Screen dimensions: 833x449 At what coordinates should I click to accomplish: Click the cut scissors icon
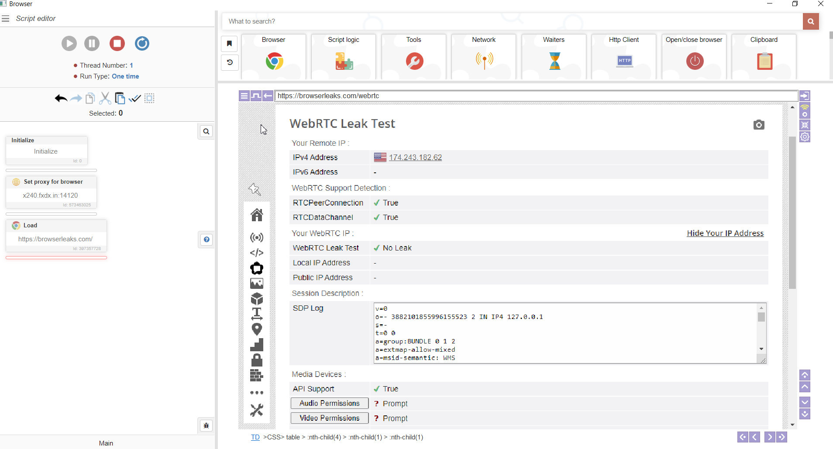tap(105, 99)
